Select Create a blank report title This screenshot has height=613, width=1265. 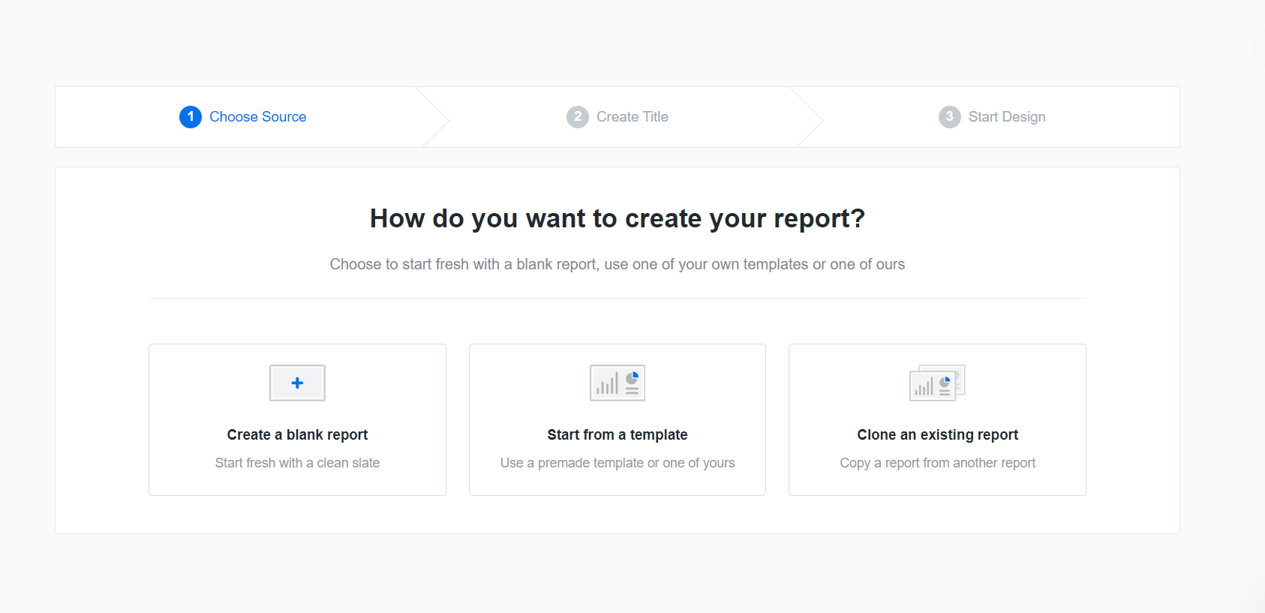(x=297, y=435)
